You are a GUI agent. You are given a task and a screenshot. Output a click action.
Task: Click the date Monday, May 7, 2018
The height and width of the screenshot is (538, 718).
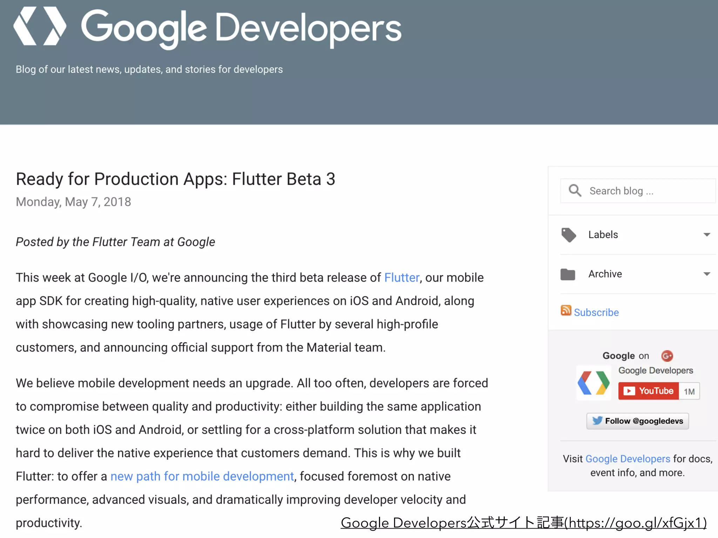tap(73, 202)
